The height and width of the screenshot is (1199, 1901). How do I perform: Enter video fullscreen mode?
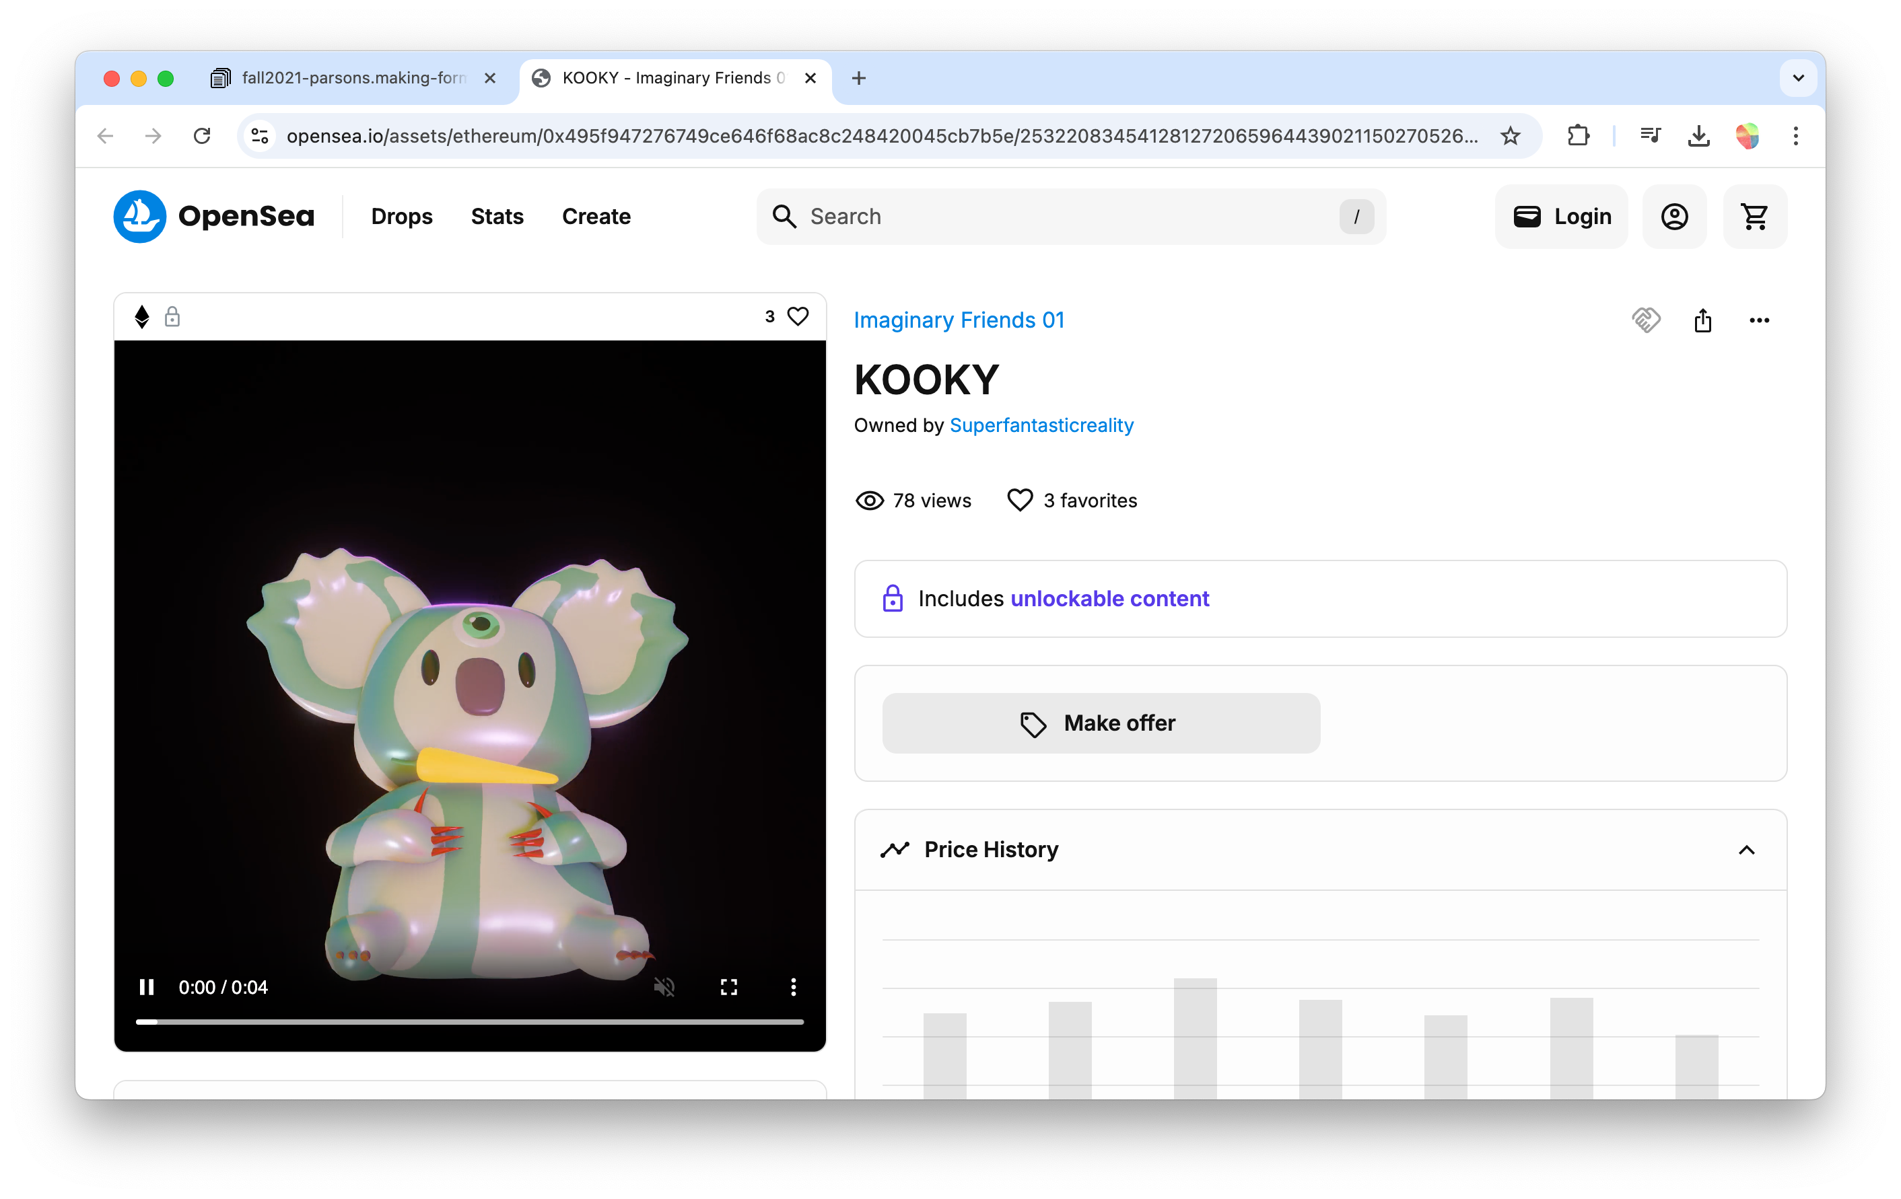[x=728, y=986]
